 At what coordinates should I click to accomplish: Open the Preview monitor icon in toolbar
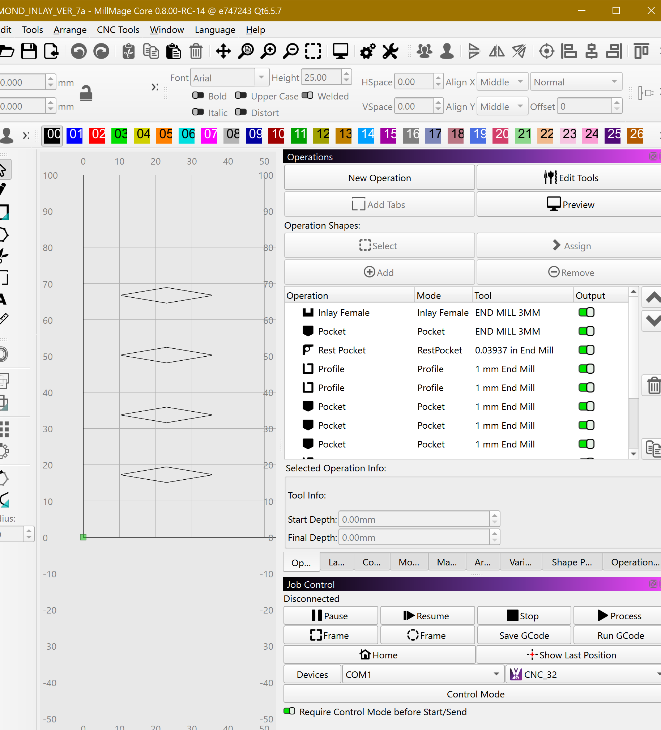click(x=340, y=51)
